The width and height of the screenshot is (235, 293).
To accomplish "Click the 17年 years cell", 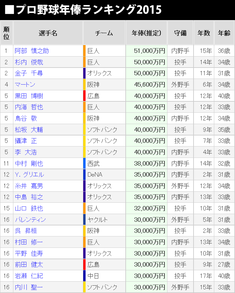I will (x=204, y=276).
